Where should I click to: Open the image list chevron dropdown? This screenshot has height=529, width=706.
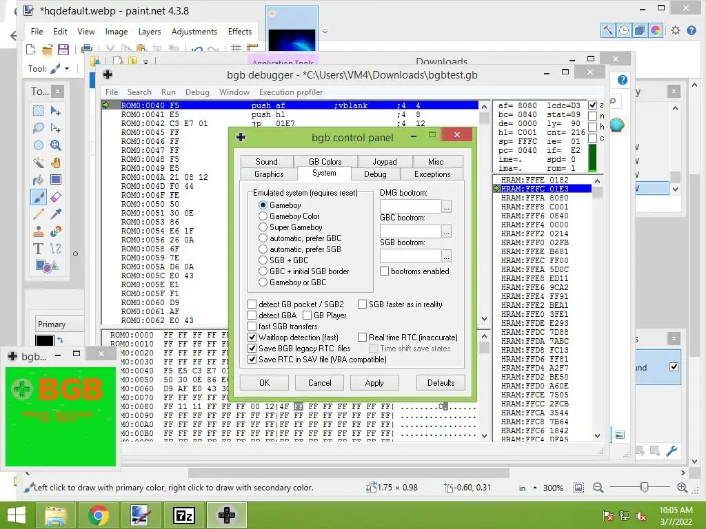tap(325, 32)
